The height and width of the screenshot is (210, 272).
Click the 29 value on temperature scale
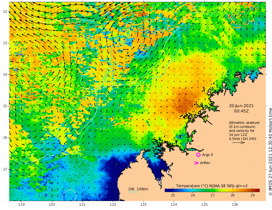[x=253, y=195]
